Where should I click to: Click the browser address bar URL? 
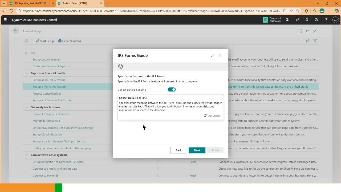(x=151, y=11)
